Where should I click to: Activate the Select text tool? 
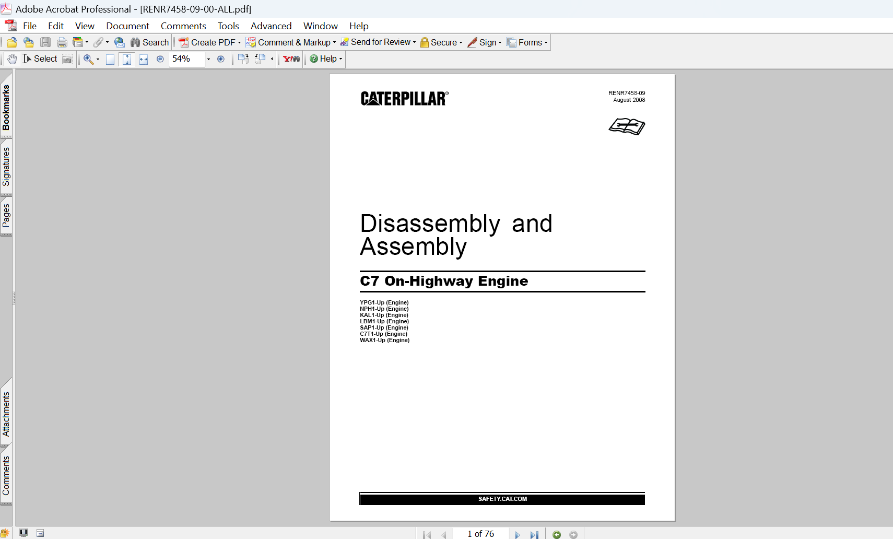click(x=40, y=59)
